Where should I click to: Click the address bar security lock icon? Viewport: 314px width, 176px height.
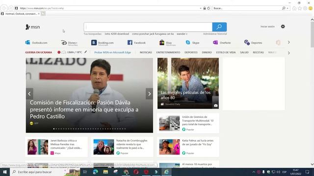(x=205, y=8)
